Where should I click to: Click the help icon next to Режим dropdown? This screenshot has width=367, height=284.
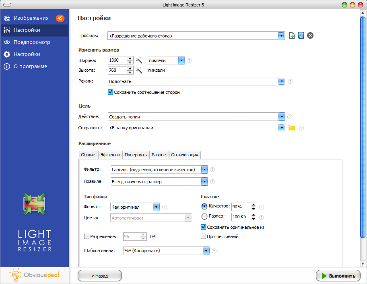point(290,81)
